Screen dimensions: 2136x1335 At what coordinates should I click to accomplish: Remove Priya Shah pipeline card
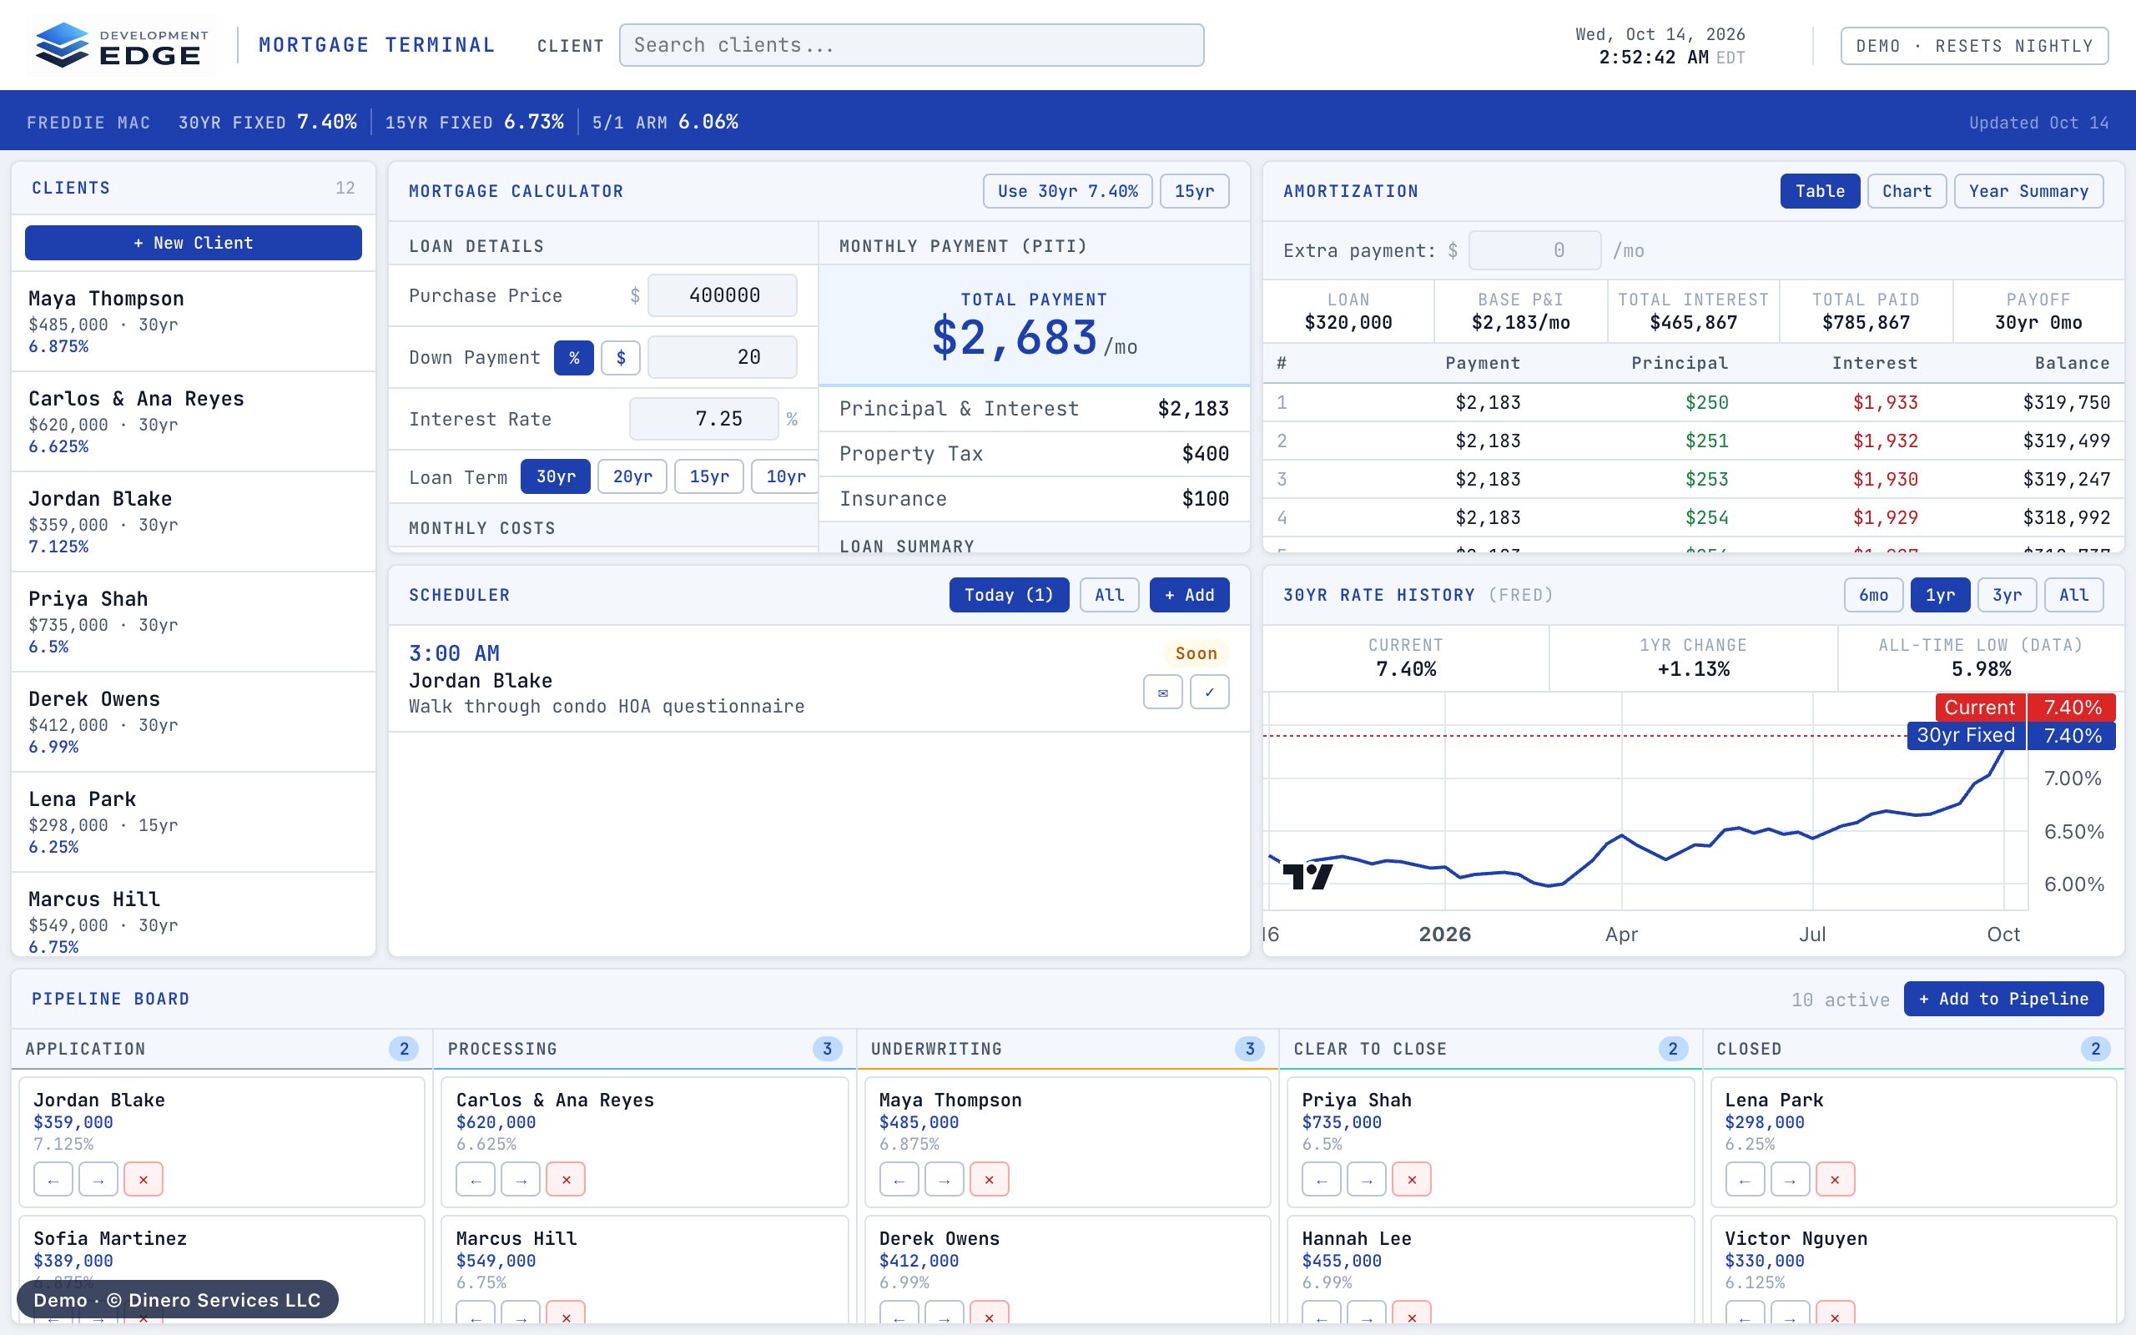(1412, 1180)
